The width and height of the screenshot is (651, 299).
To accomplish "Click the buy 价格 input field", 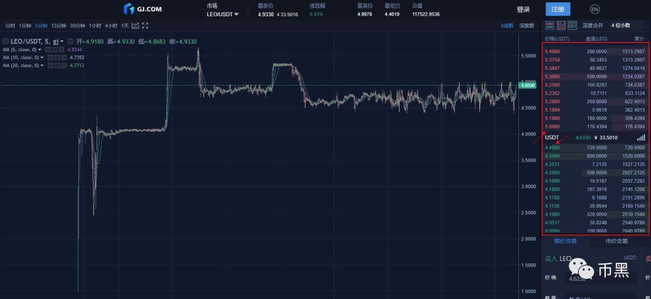I will point(600,278).
